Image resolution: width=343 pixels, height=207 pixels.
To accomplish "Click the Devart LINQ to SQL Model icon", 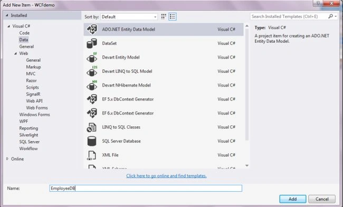I will point(92,72).
